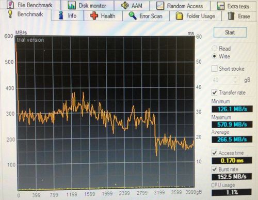Click the File Benchmark tab icon
Screen dimensions: 258x200
(x=10, y=5)
